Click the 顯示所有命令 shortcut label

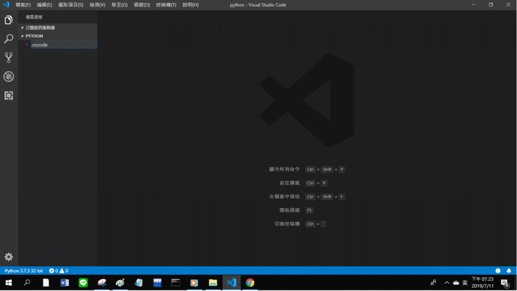pyautogui.click(x=284, y=169)
